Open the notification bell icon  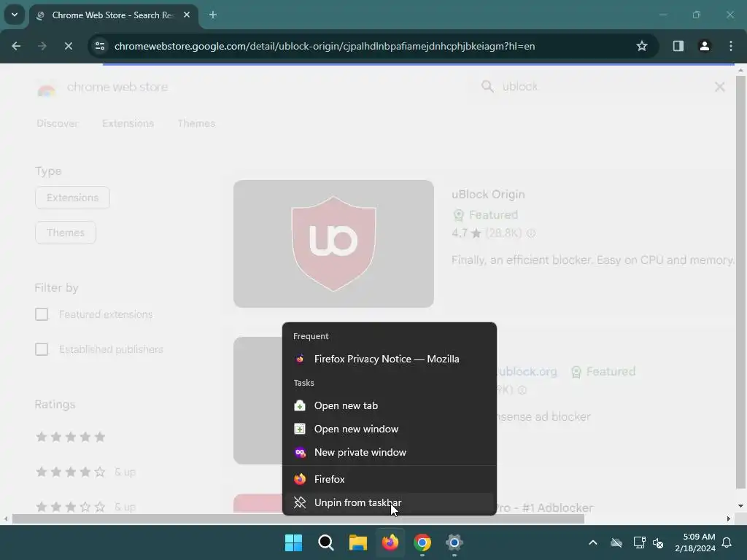727,542
